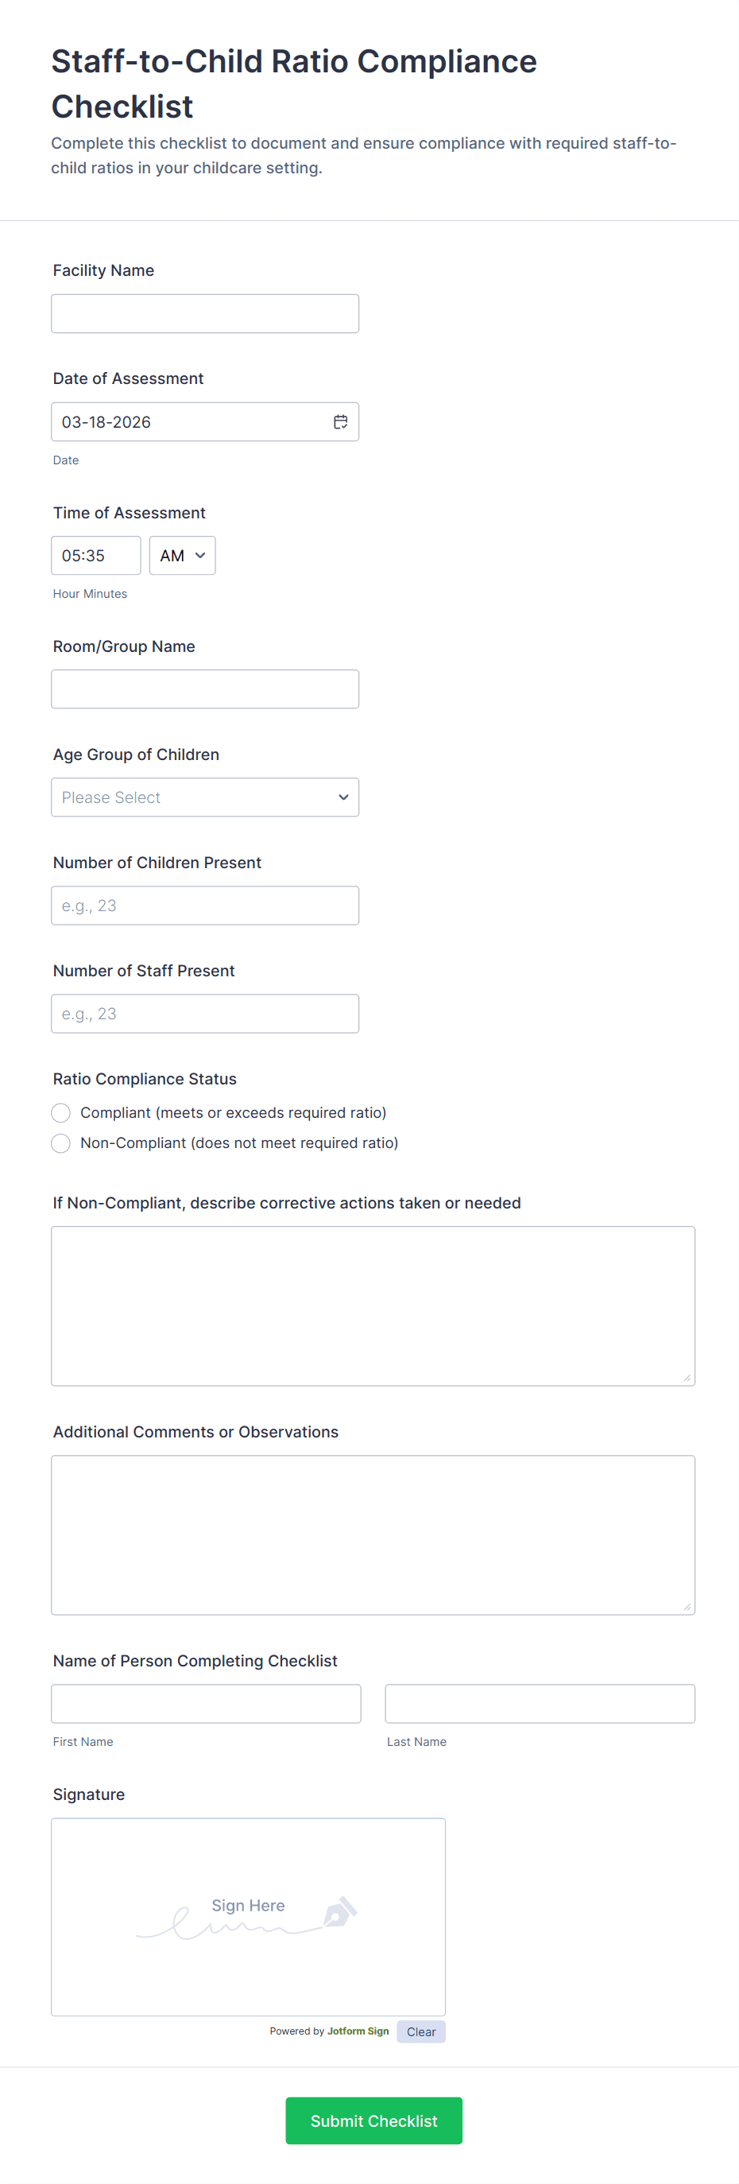
Task: Click the Sign Here signature pad
Action: point(247,1950)
